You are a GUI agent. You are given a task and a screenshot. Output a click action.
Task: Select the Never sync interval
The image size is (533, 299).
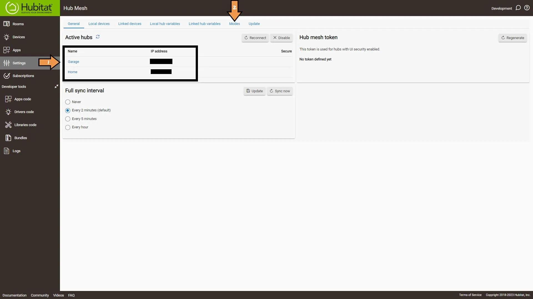[68, 102]
